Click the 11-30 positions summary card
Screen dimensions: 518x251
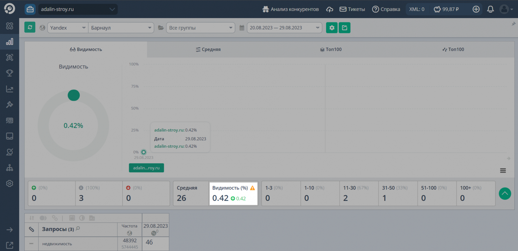point(359,193)
